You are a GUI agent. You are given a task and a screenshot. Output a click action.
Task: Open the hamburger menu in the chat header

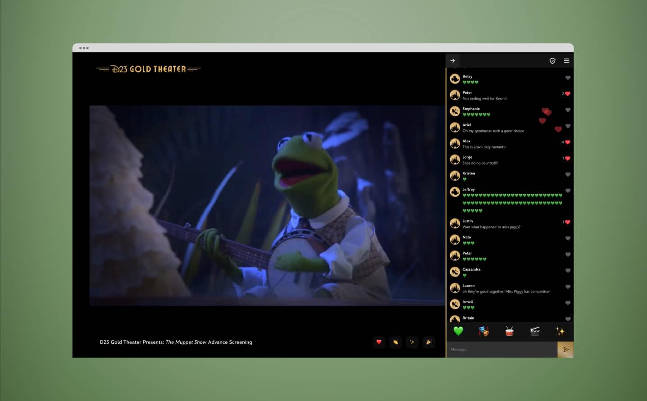tap(566, 61)
